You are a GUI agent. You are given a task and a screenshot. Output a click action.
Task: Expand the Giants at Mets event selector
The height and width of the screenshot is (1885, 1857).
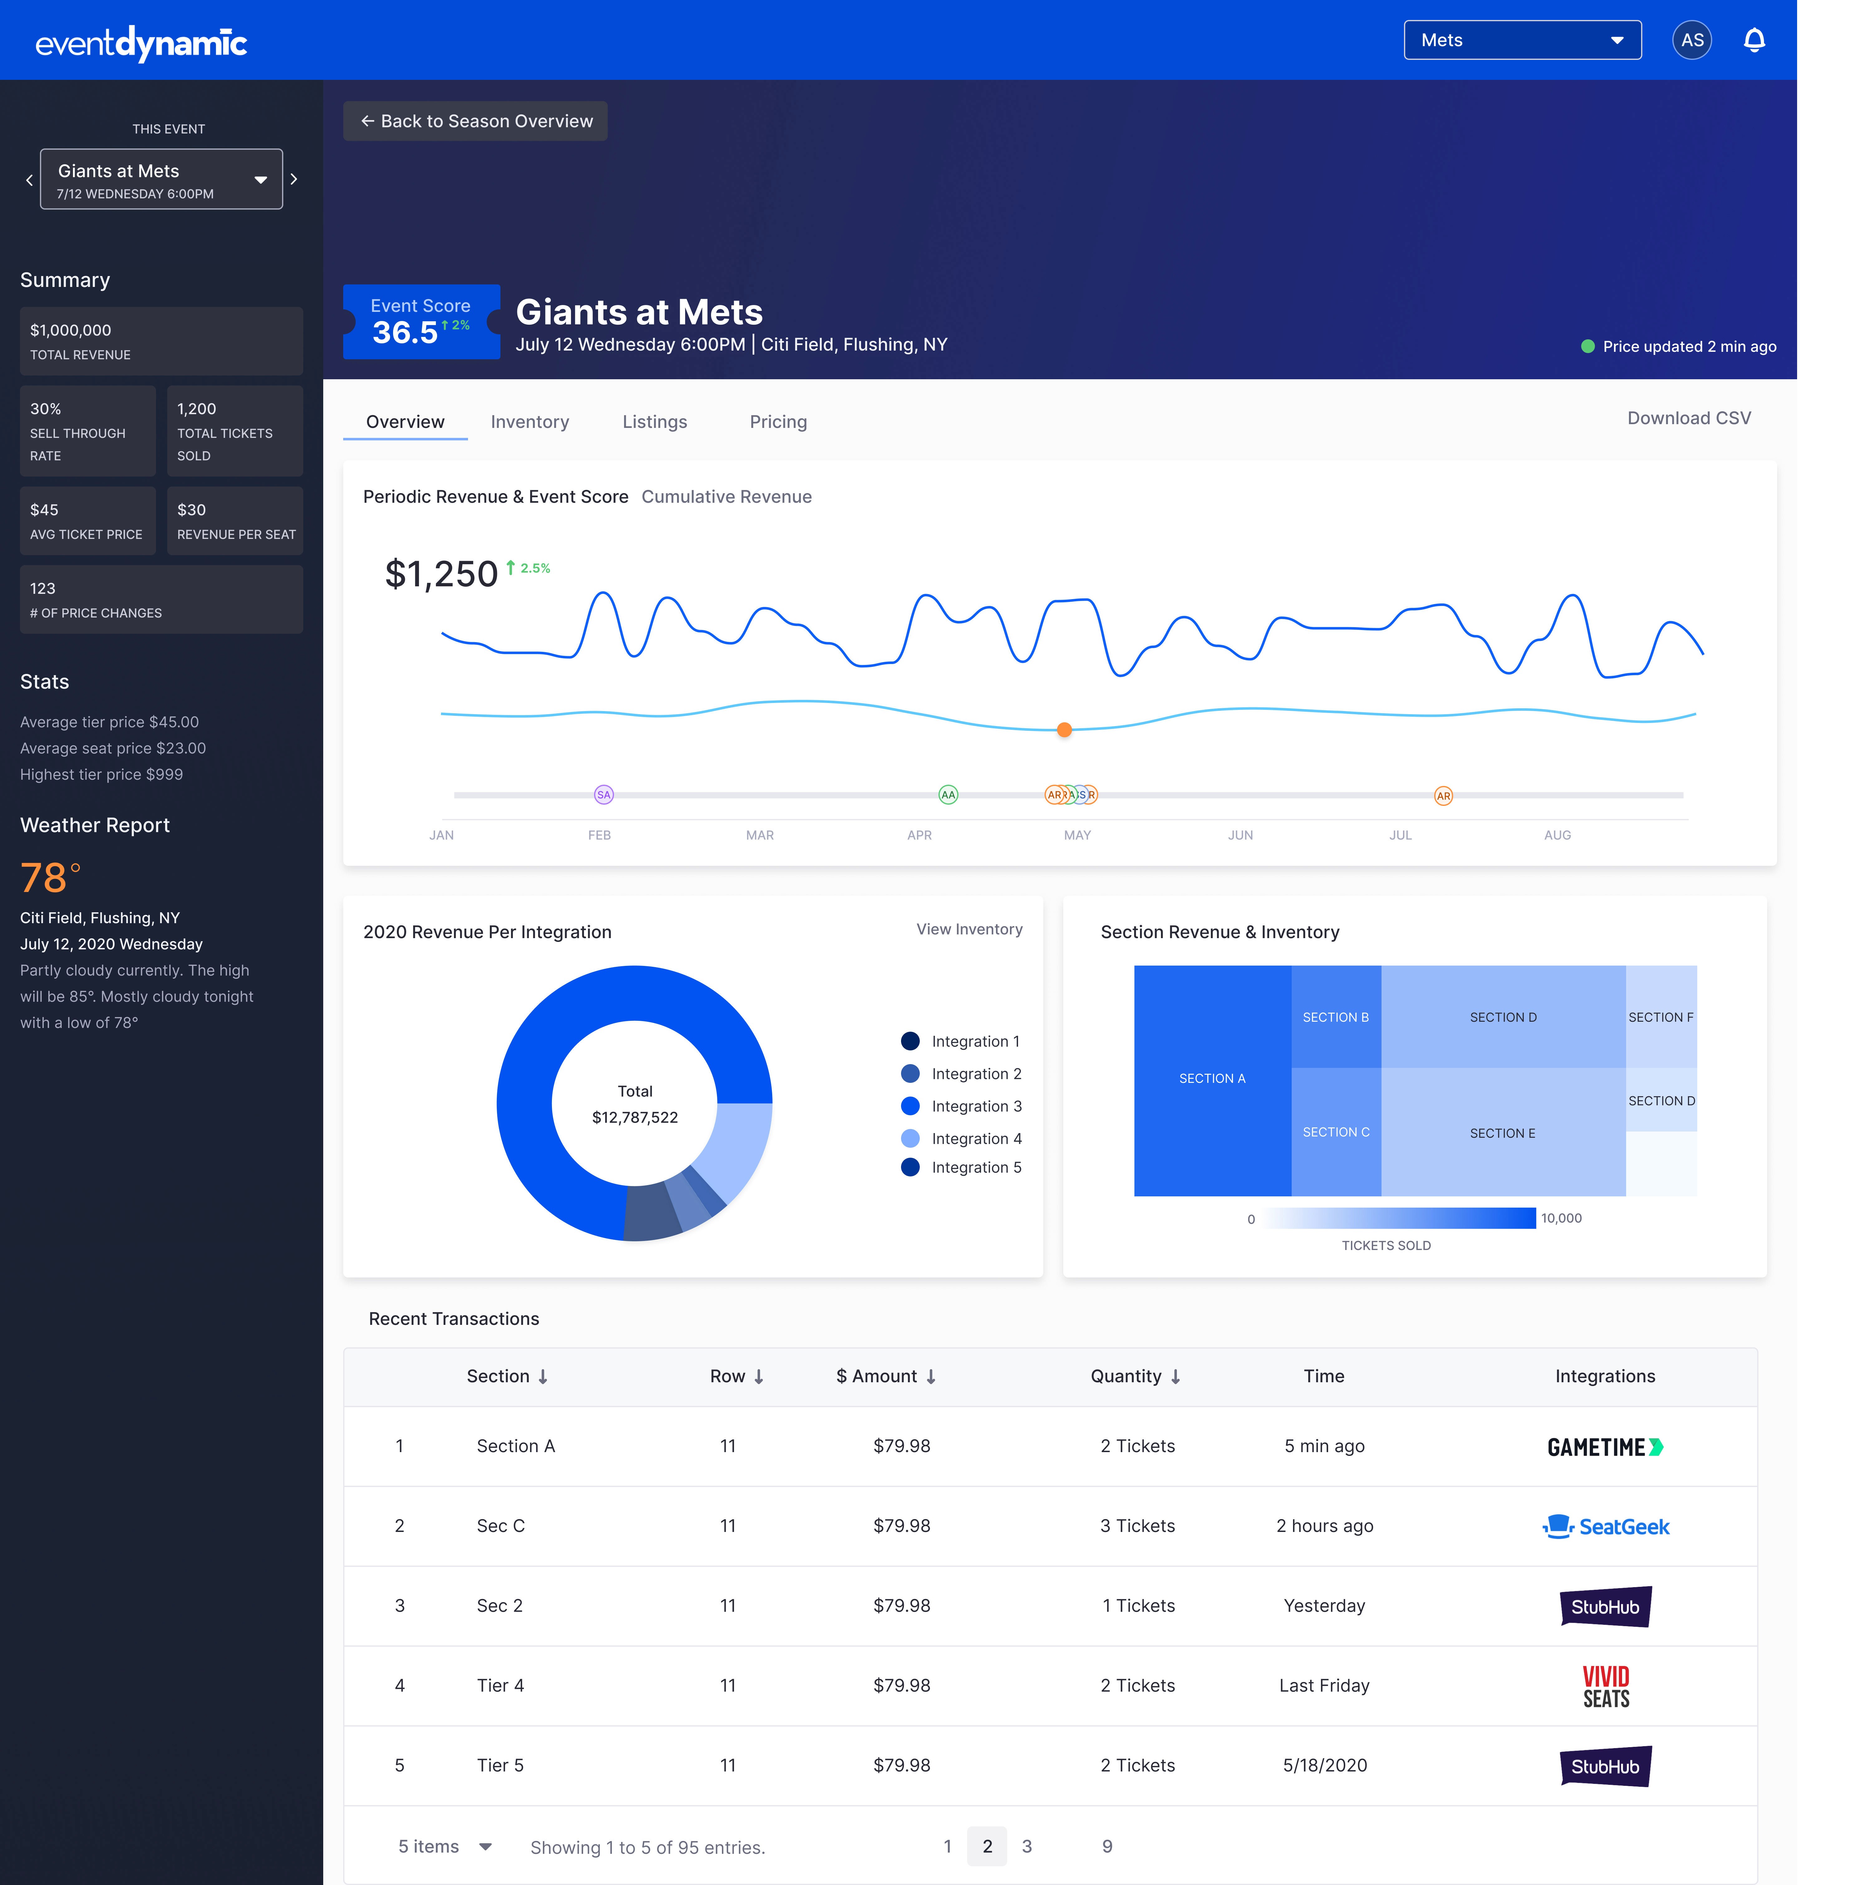[161, 179]
